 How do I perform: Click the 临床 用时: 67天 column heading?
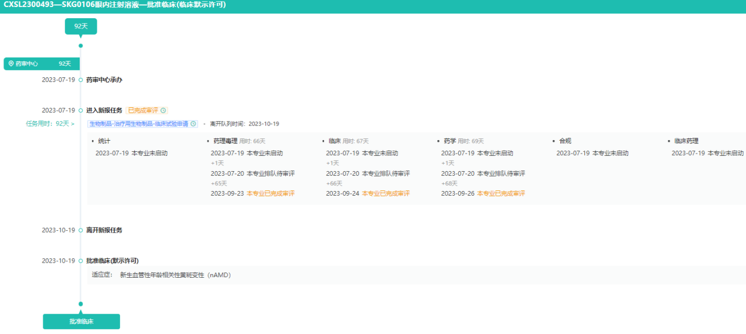(348, 141)
